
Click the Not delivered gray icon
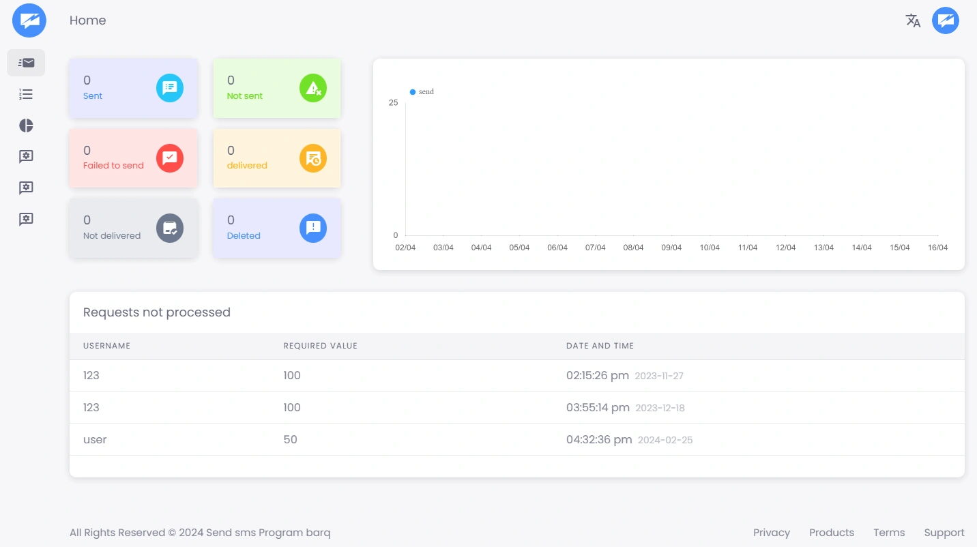point(170,228)
